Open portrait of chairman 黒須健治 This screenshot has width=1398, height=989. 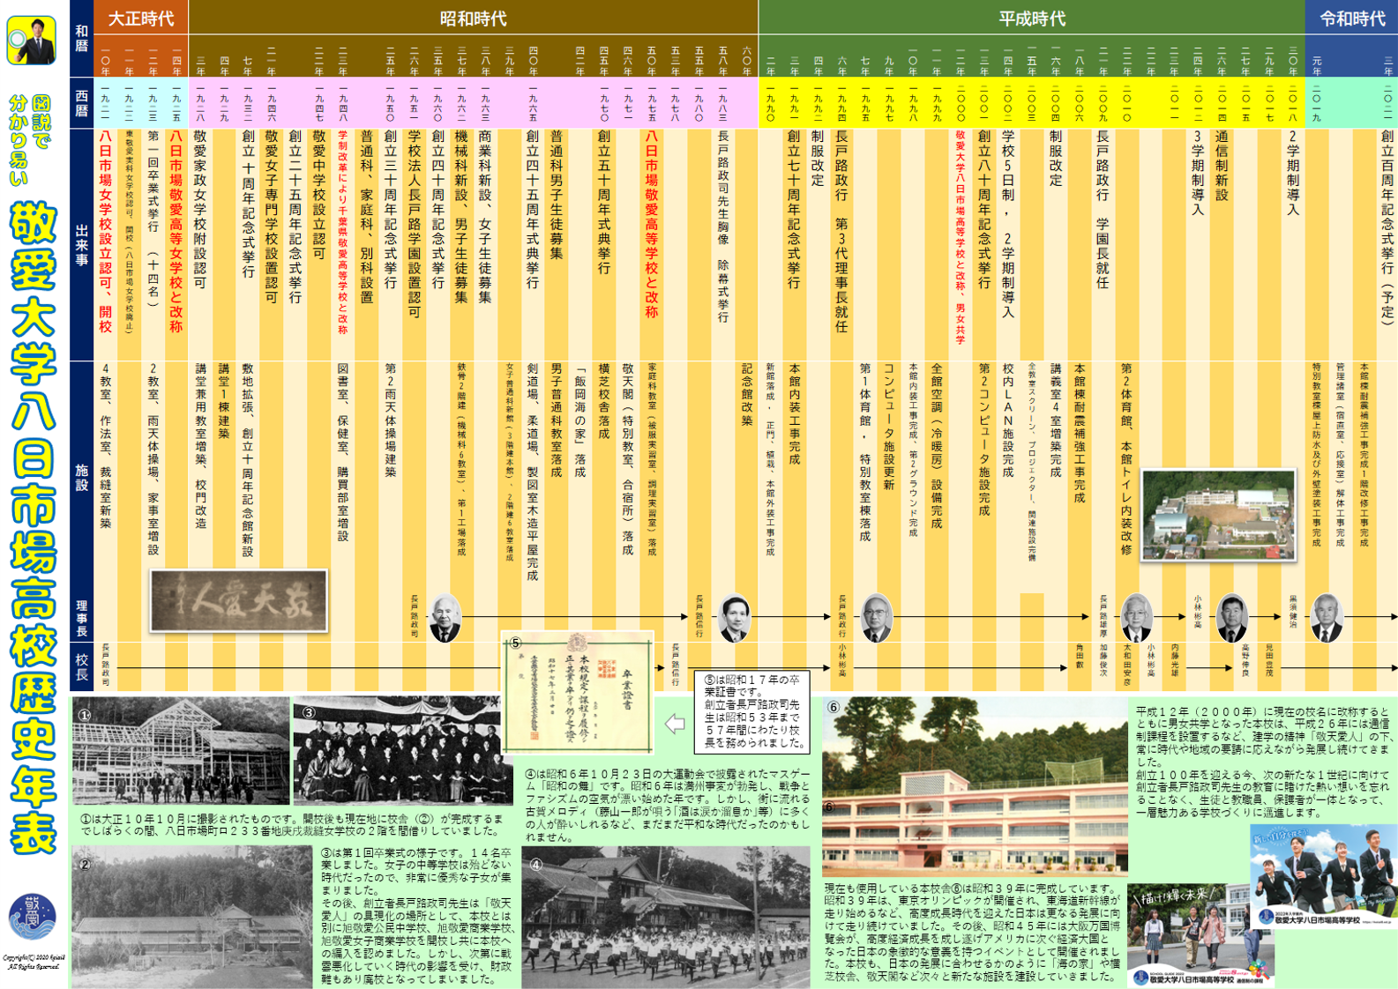click(1326, 617)
